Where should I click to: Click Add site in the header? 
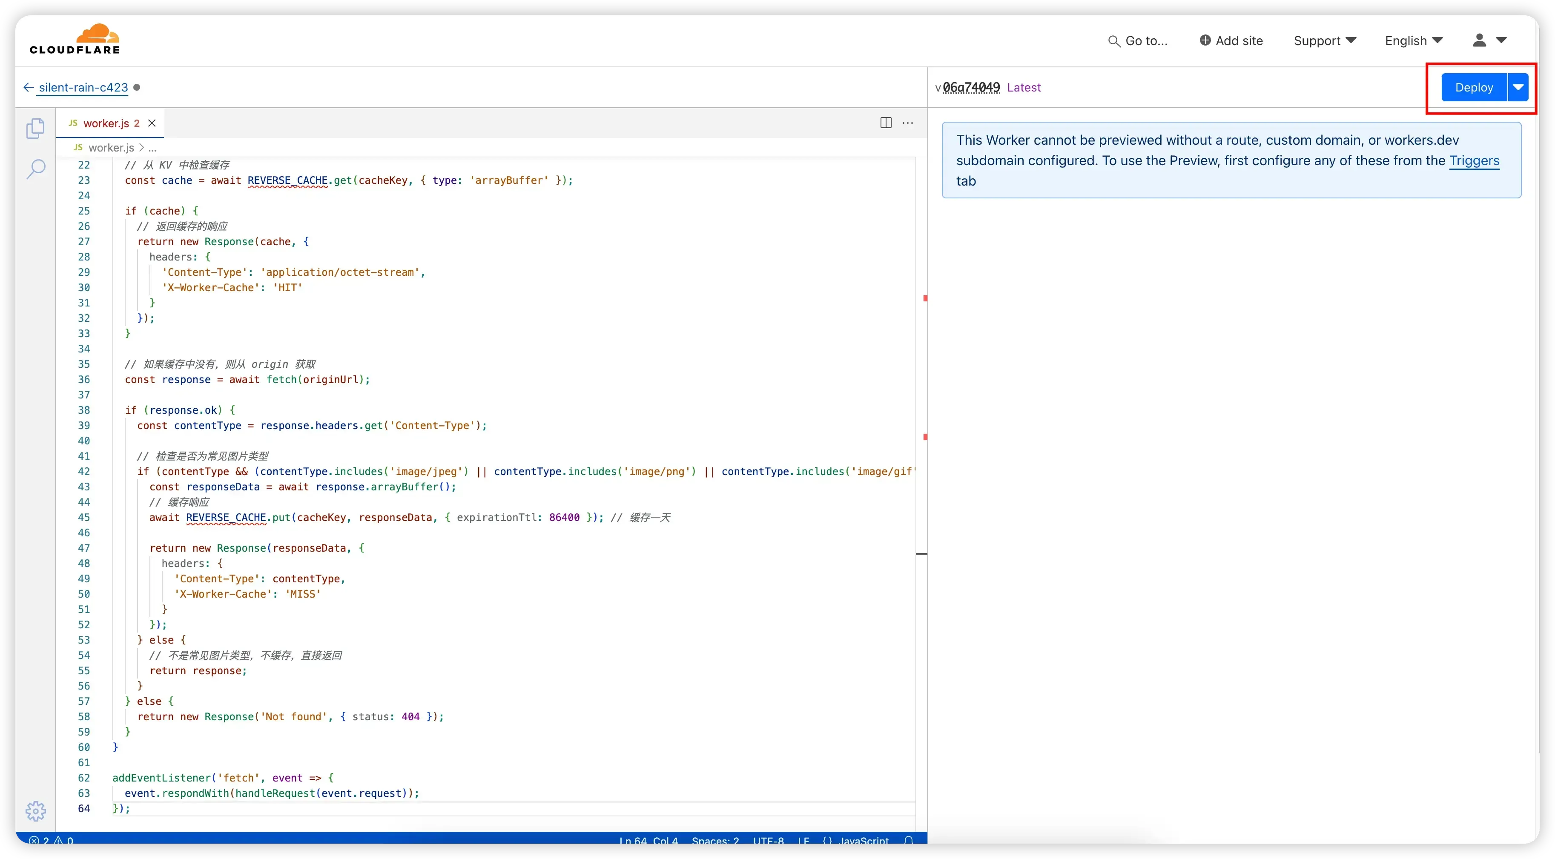1231,40
